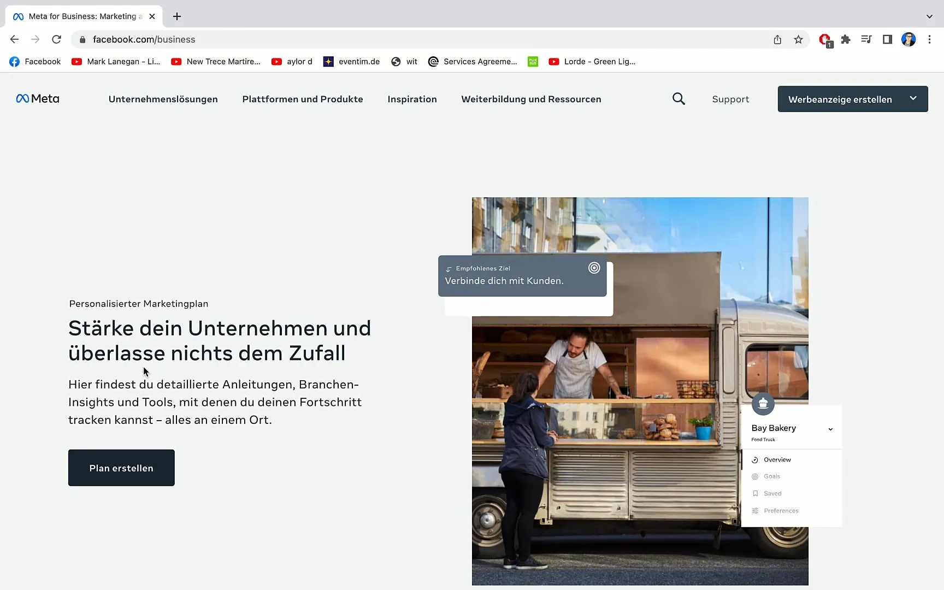944x590 pixels.
Task: Open the Inspiration menu
Action: pos(412,99)
